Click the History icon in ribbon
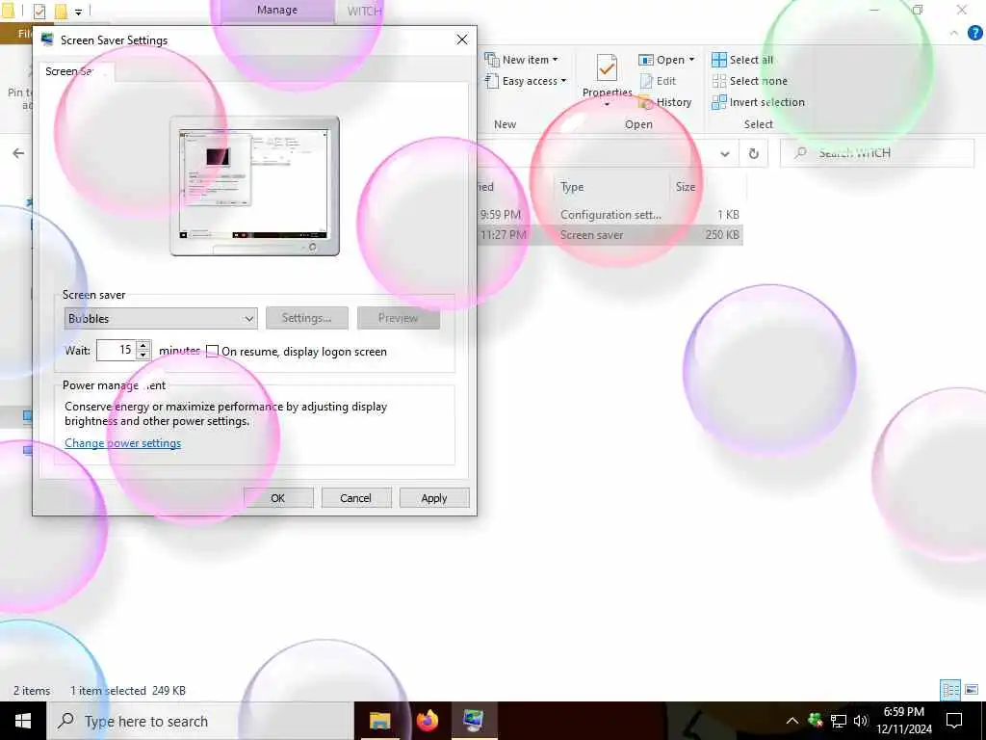Viewport: 986px width, 740px height. [x=645, y=102]
